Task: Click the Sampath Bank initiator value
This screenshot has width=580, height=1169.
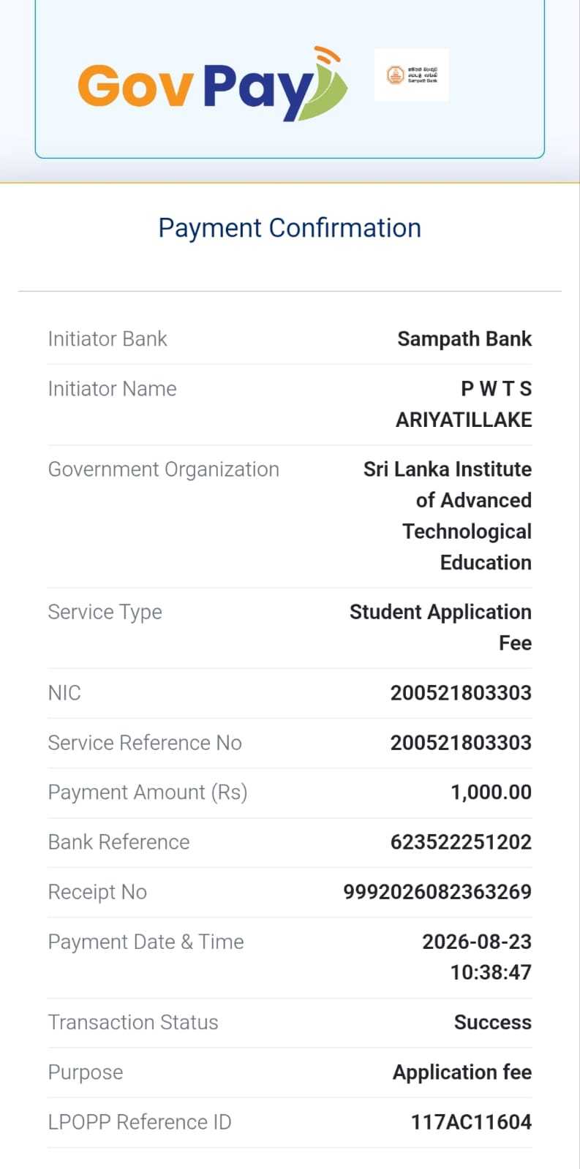Action: [x=464, y=339]
